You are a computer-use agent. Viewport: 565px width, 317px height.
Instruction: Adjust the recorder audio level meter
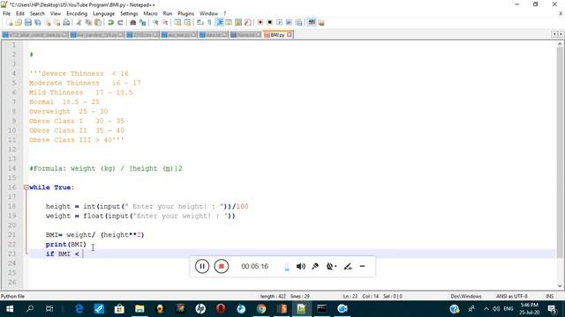tap(287, 267)
